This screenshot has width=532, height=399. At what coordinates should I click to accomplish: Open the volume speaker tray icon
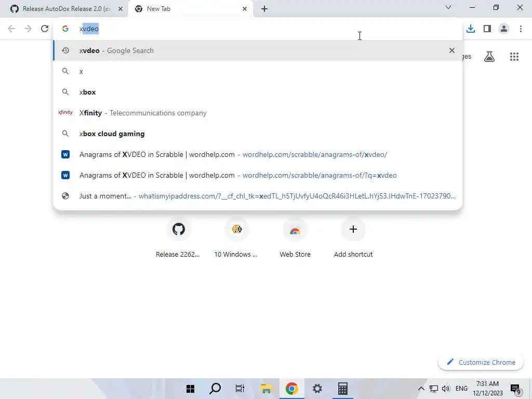pyautogui.click(x=446, y=389)
